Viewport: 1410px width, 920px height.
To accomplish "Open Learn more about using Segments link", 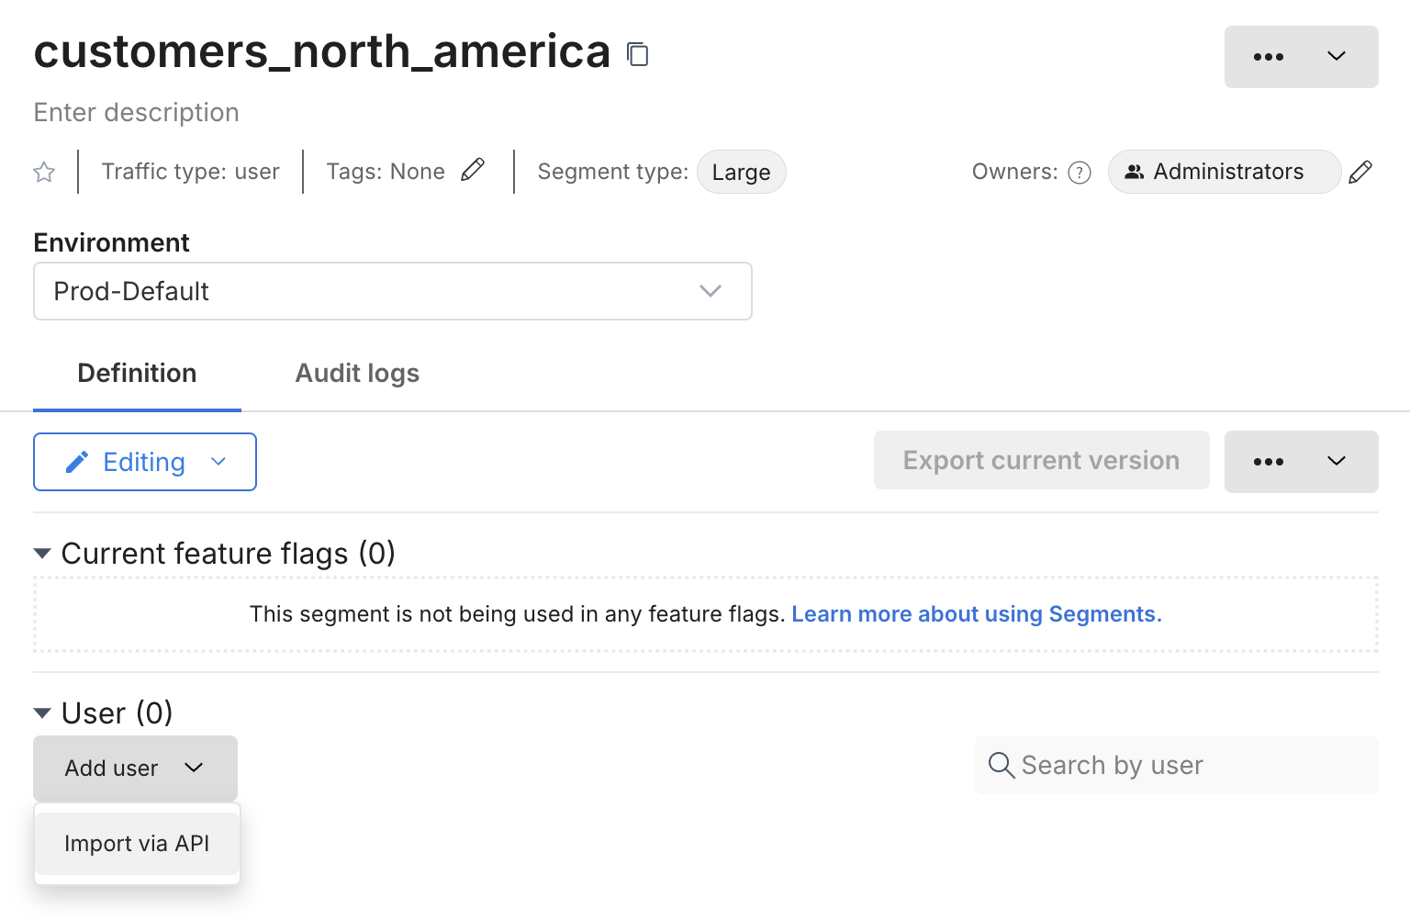I will point(976,614).
